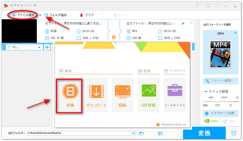243x141 pixels.
Task: Click the ファイル追加 add file button
Action: (x=23, y=15)
